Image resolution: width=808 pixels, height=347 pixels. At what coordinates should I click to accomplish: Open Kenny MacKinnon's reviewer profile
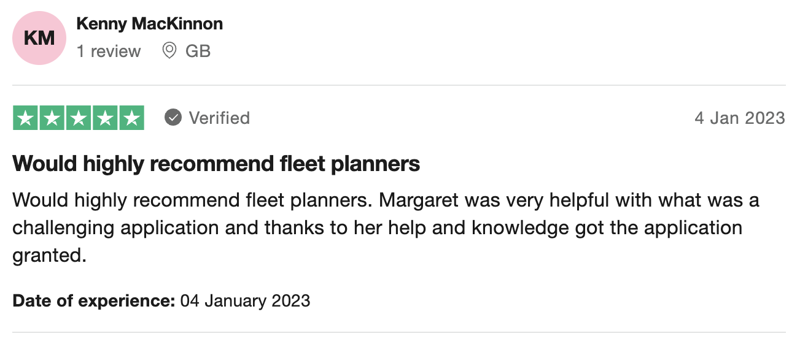149,24
